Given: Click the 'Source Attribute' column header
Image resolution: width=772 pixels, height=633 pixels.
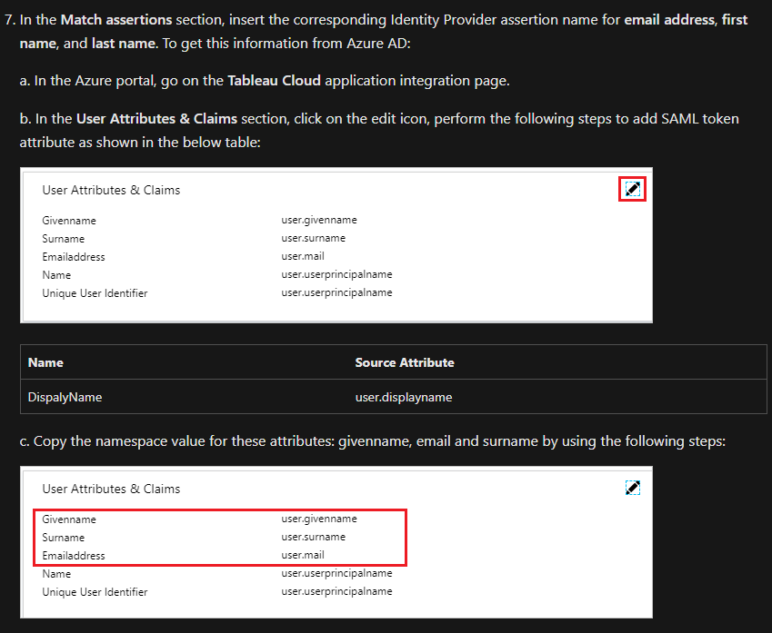Looking at the screenshot, I should coord(405,362).
